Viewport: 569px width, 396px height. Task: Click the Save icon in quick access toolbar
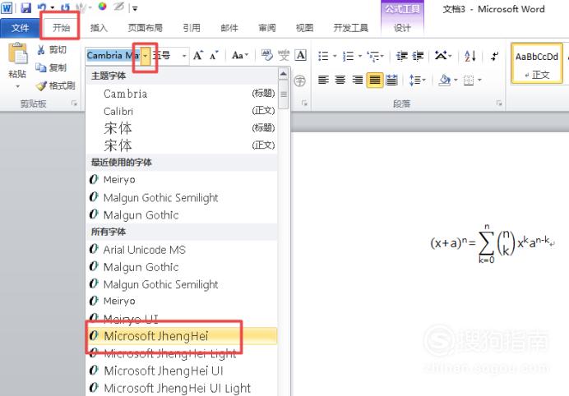pos(25,7)
